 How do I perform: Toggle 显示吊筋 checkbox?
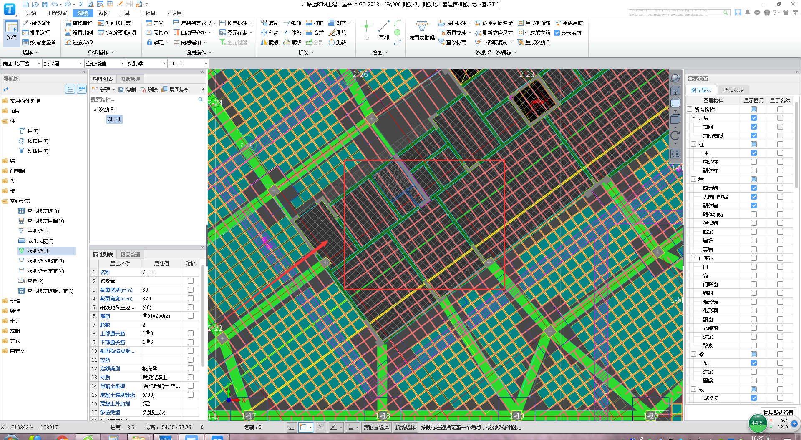[x=557, y=33]
